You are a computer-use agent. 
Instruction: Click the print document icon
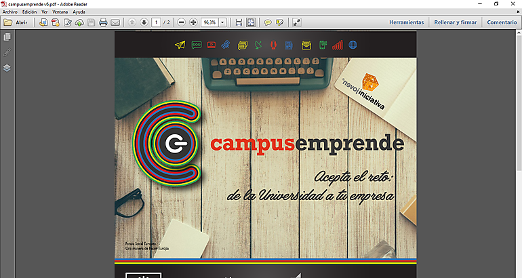click(103, 22)
